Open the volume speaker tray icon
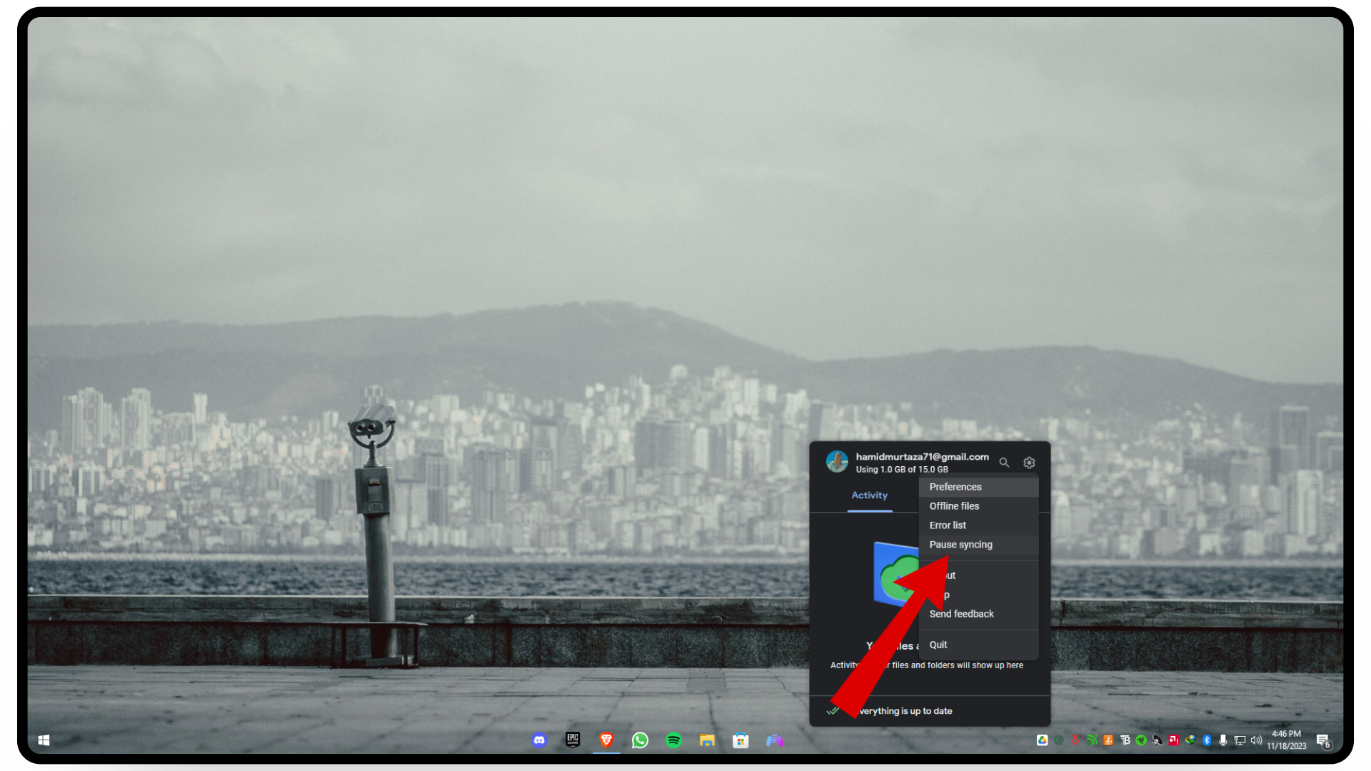Screen dimensions: 1371x771 tap(1256, 740)
